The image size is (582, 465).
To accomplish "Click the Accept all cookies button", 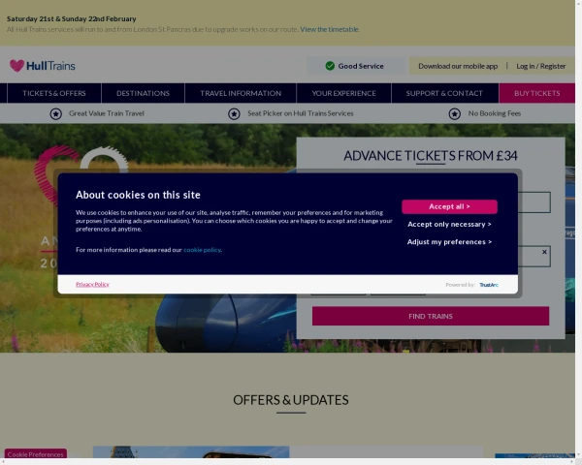I will click(449, 206).
